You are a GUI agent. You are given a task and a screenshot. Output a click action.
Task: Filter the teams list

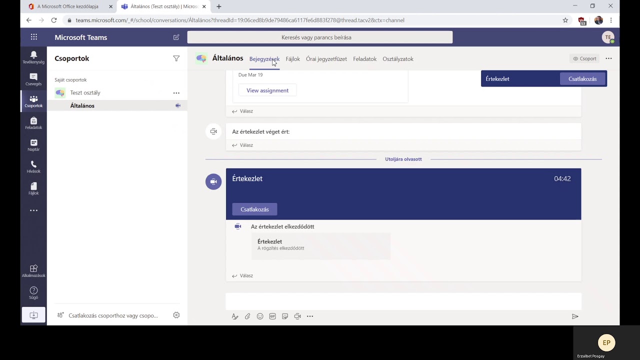point(176,58)
